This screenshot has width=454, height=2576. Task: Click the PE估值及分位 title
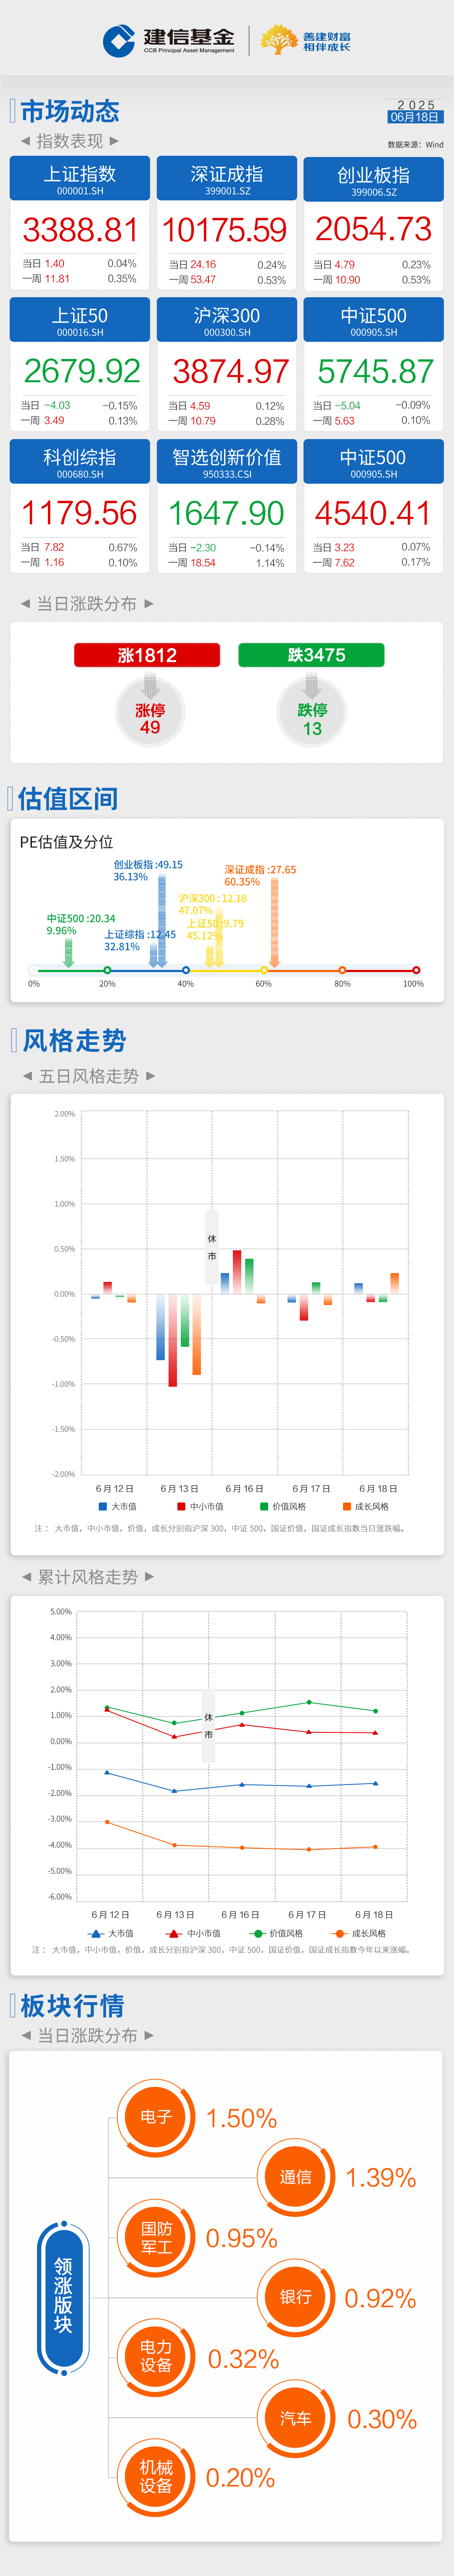67,842
